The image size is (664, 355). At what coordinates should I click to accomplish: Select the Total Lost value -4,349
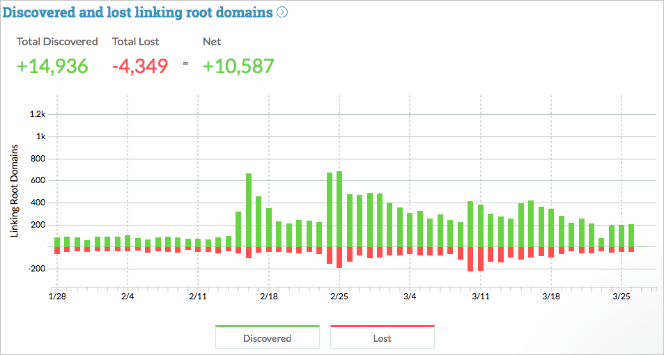[x=140, y=66]
